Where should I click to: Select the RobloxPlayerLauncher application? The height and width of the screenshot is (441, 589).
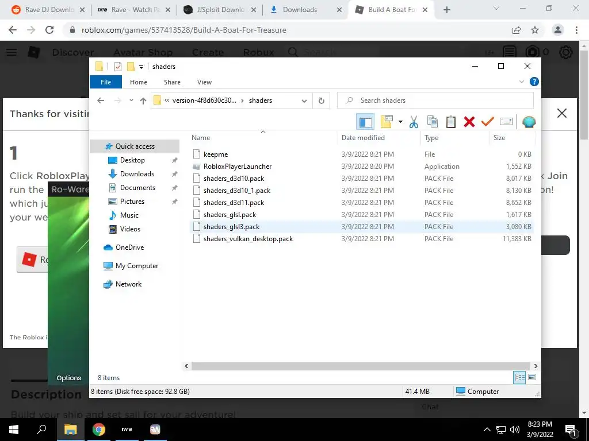pyautogui.click(x=238, y=166)
